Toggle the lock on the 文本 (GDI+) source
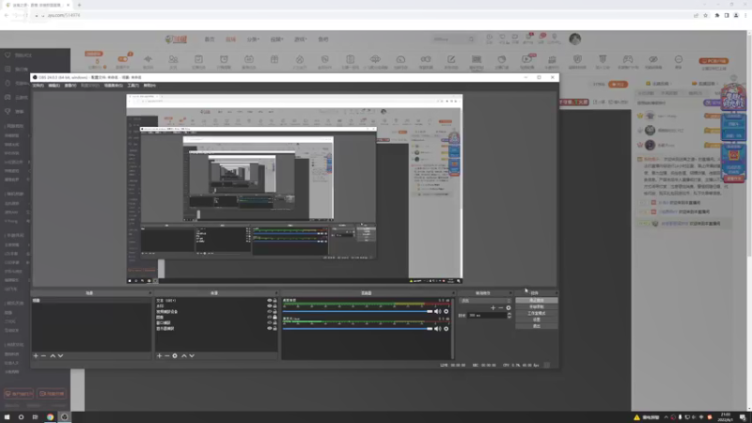The height and width of the screenshot is (423, 752). [x=274, y=301]
